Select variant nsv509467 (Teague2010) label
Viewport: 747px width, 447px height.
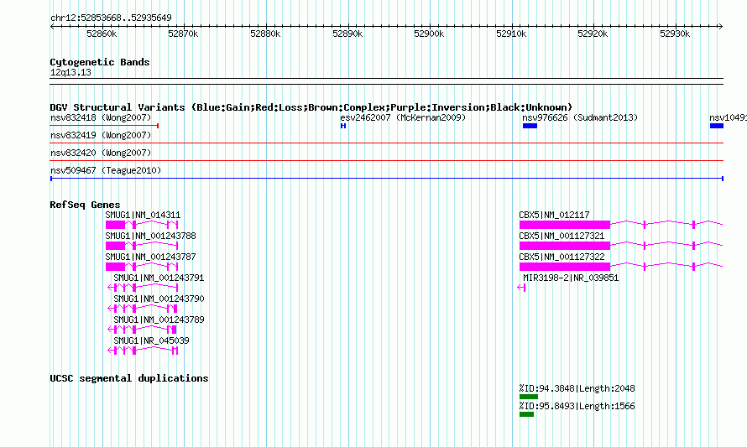tap(106, 170)
